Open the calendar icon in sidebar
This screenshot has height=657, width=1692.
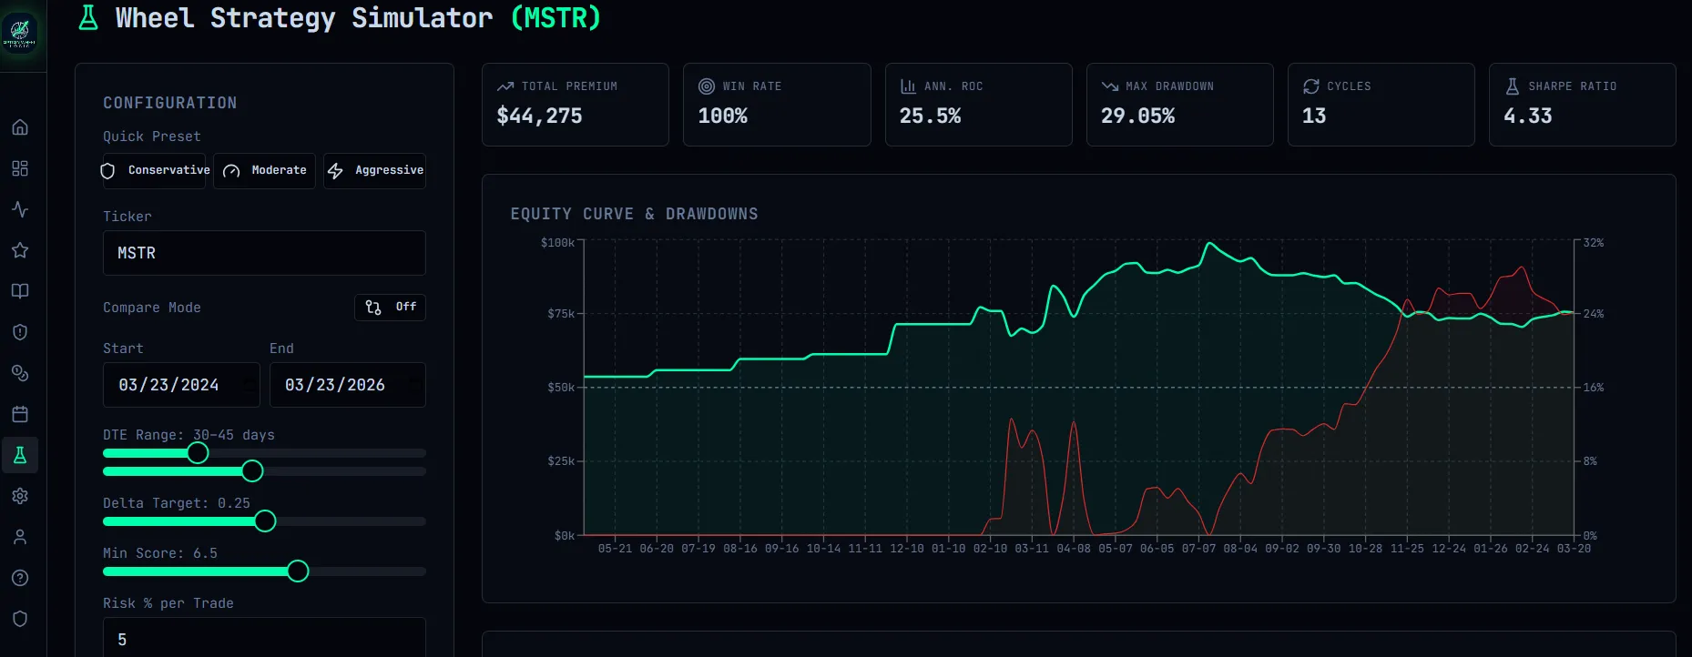(20, 414)
